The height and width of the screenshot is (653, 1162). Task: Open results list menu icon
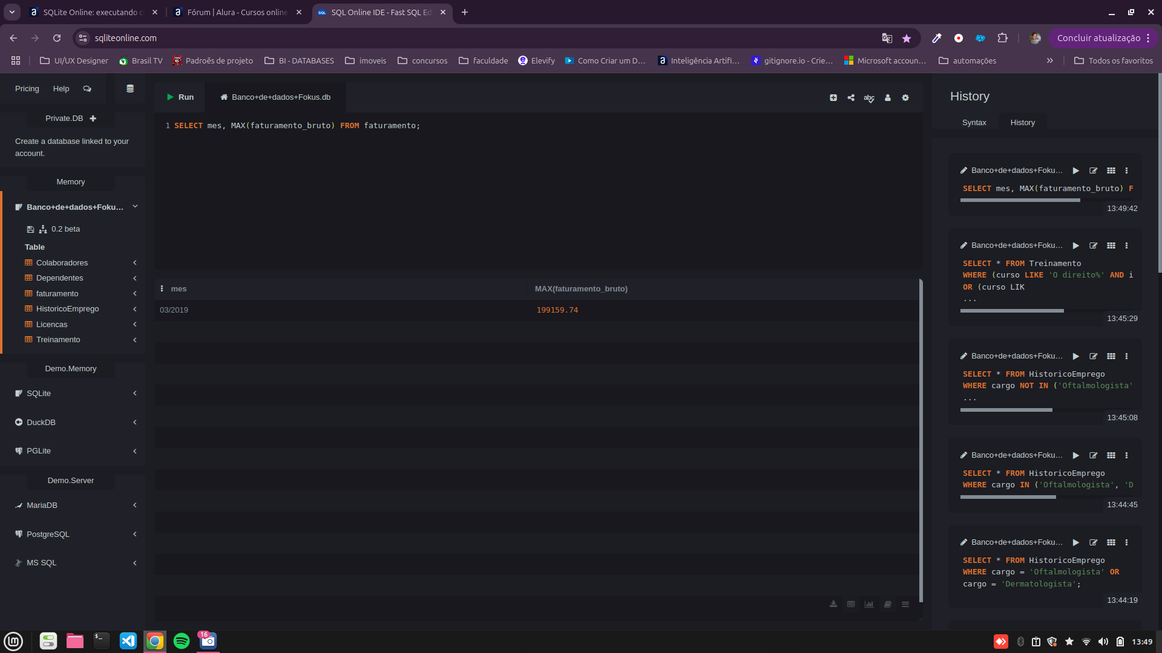coord(905,605)
